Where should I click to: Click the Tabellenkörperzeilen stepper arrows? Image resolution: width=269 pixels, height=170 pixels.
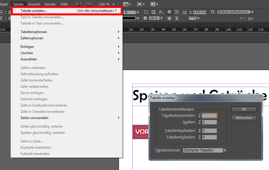click(x=199, y=116)
